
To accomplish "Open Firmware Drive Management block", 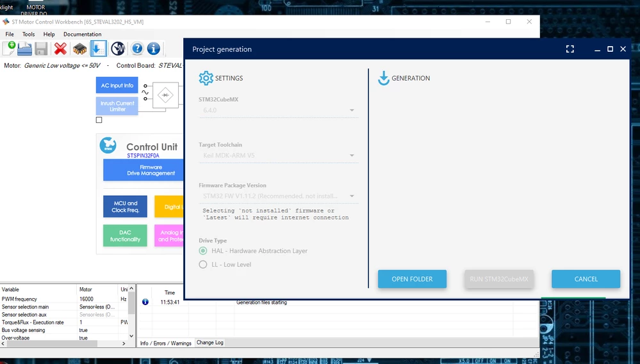I will coord(144,170).
